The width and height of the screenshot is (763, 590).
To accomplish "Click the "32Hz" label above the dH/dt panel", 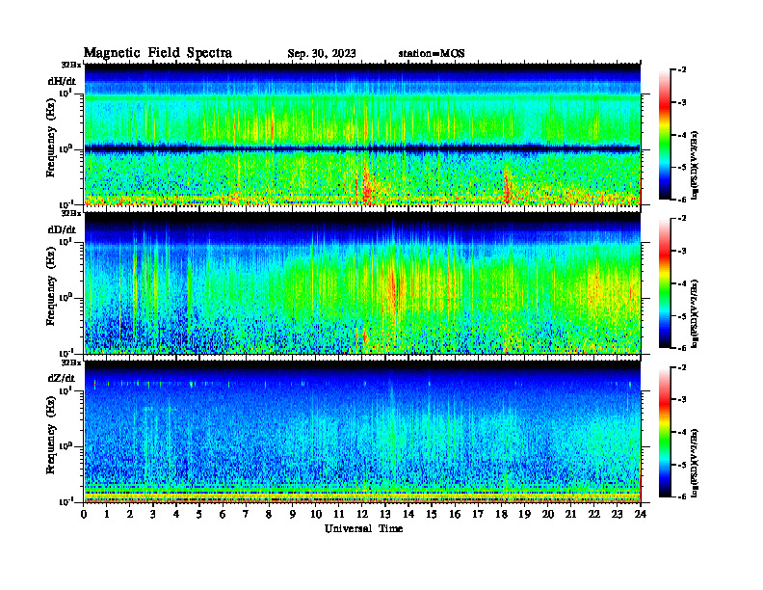I will click(71, 65).
